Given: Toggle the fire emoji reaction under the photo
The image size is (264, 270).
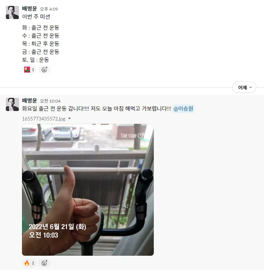Looking at the screenshot, I should 29,263.
